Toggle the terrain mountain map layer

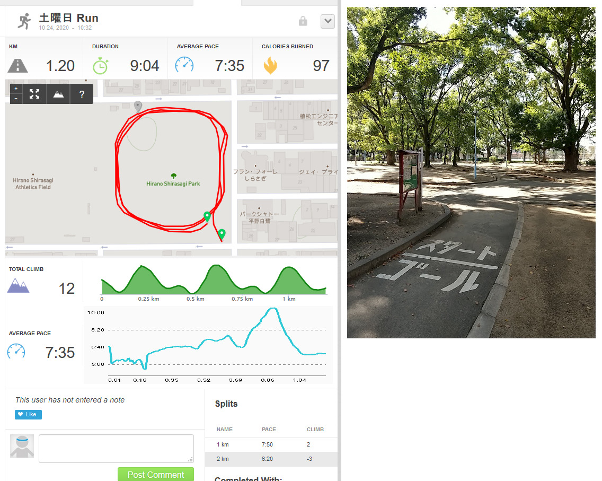(58, 94)
